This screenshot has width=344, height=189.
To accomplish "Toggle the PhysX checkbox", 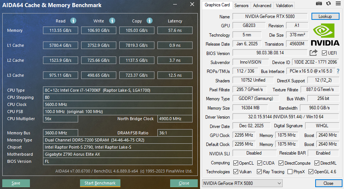I will pos(290,172).
